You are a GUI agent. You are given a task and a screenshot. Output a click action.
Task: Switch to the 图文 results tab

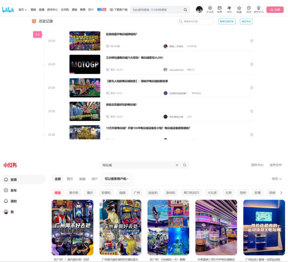70,179
